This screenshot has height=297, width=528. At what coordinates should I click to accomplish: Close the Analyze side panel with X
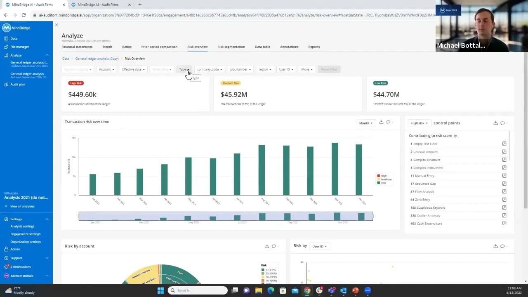coord(57,25)
